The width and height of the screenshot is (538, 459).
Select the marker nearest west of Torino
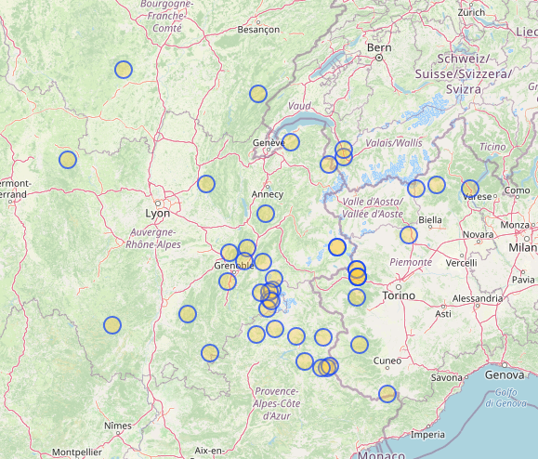(357, 297)
